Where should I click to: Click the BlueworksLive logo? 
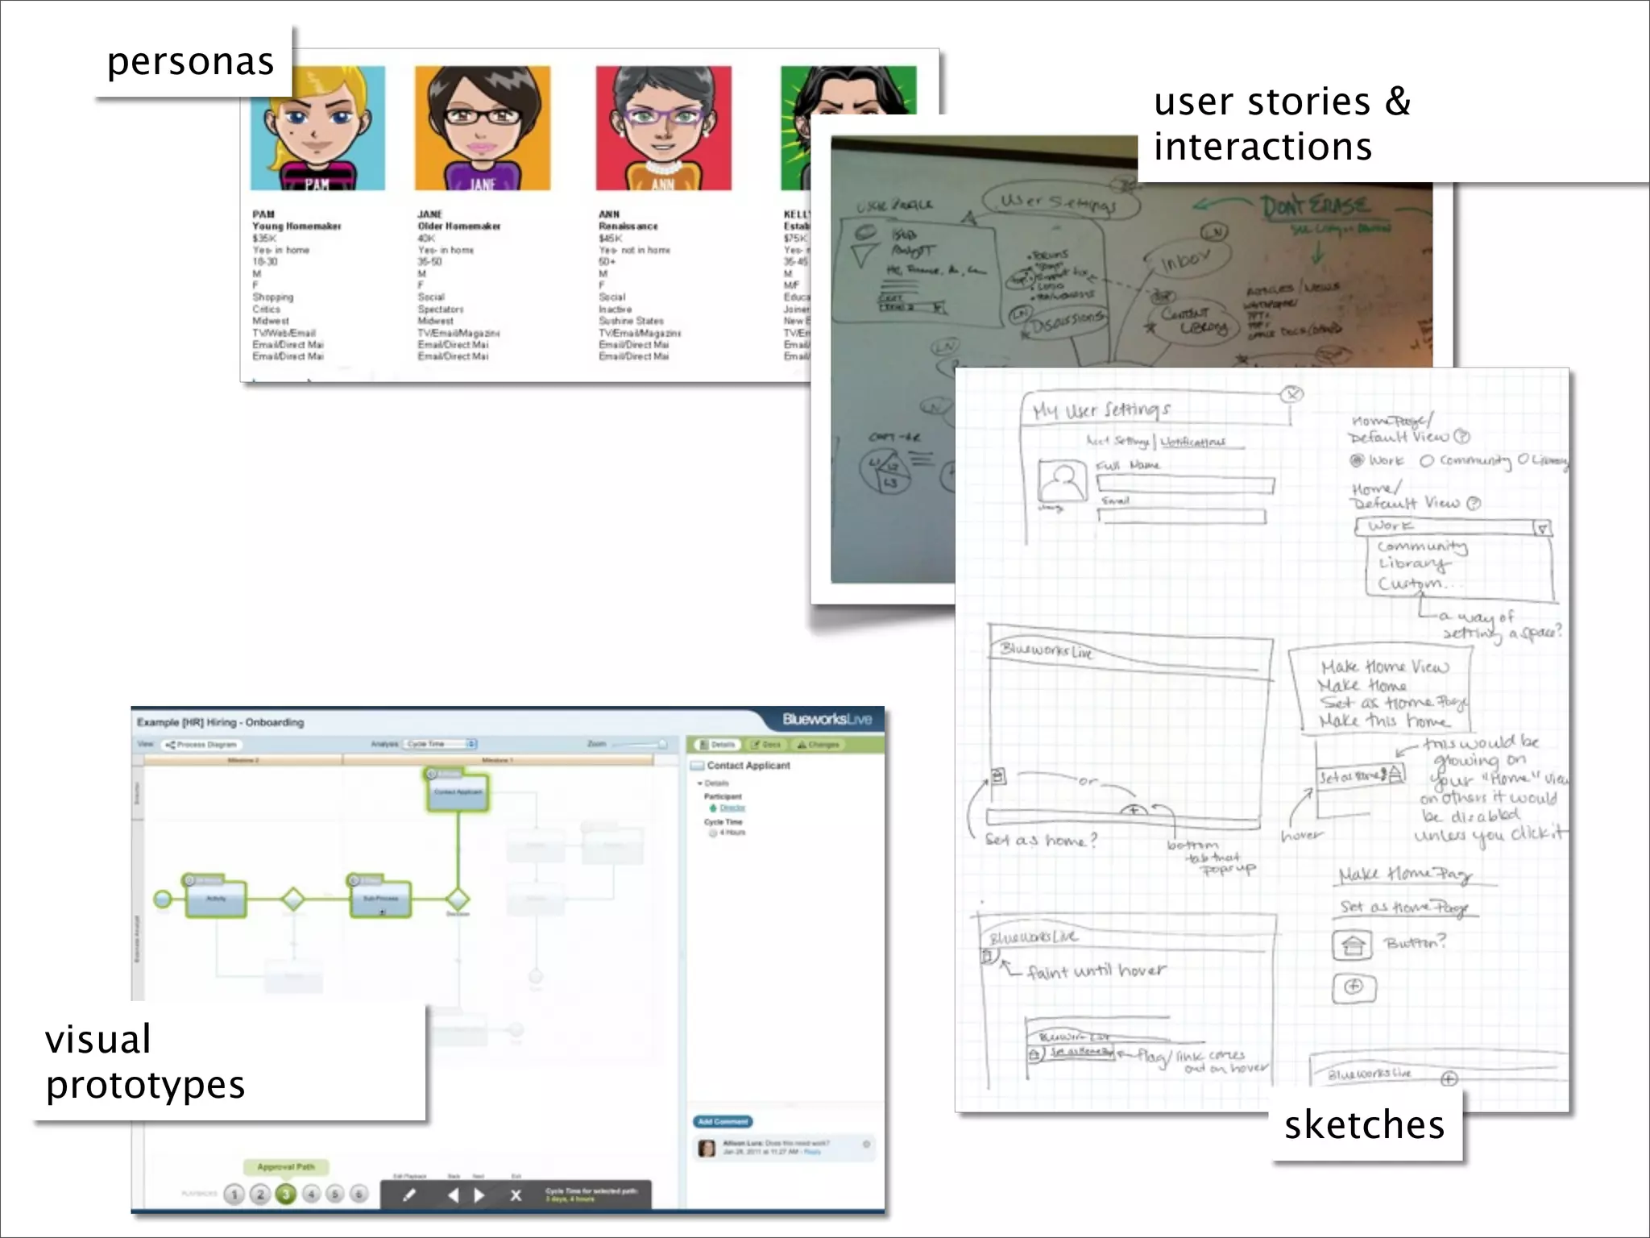(x=827, y=719)
